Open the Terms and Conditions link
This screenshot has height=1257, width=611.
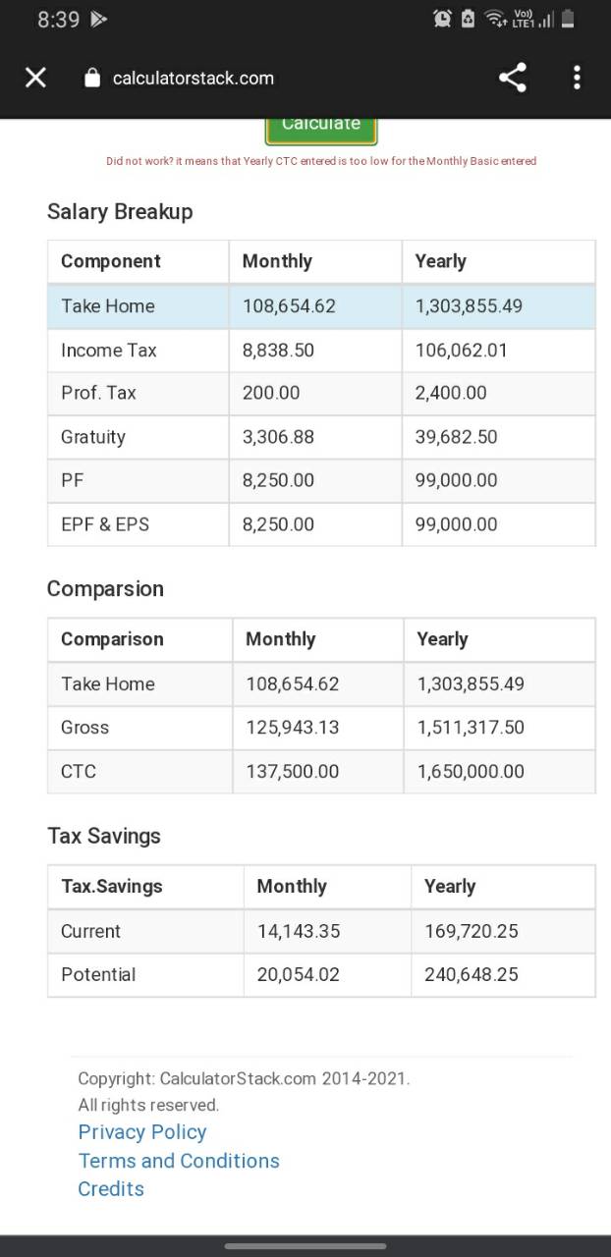click(179, 1161)
